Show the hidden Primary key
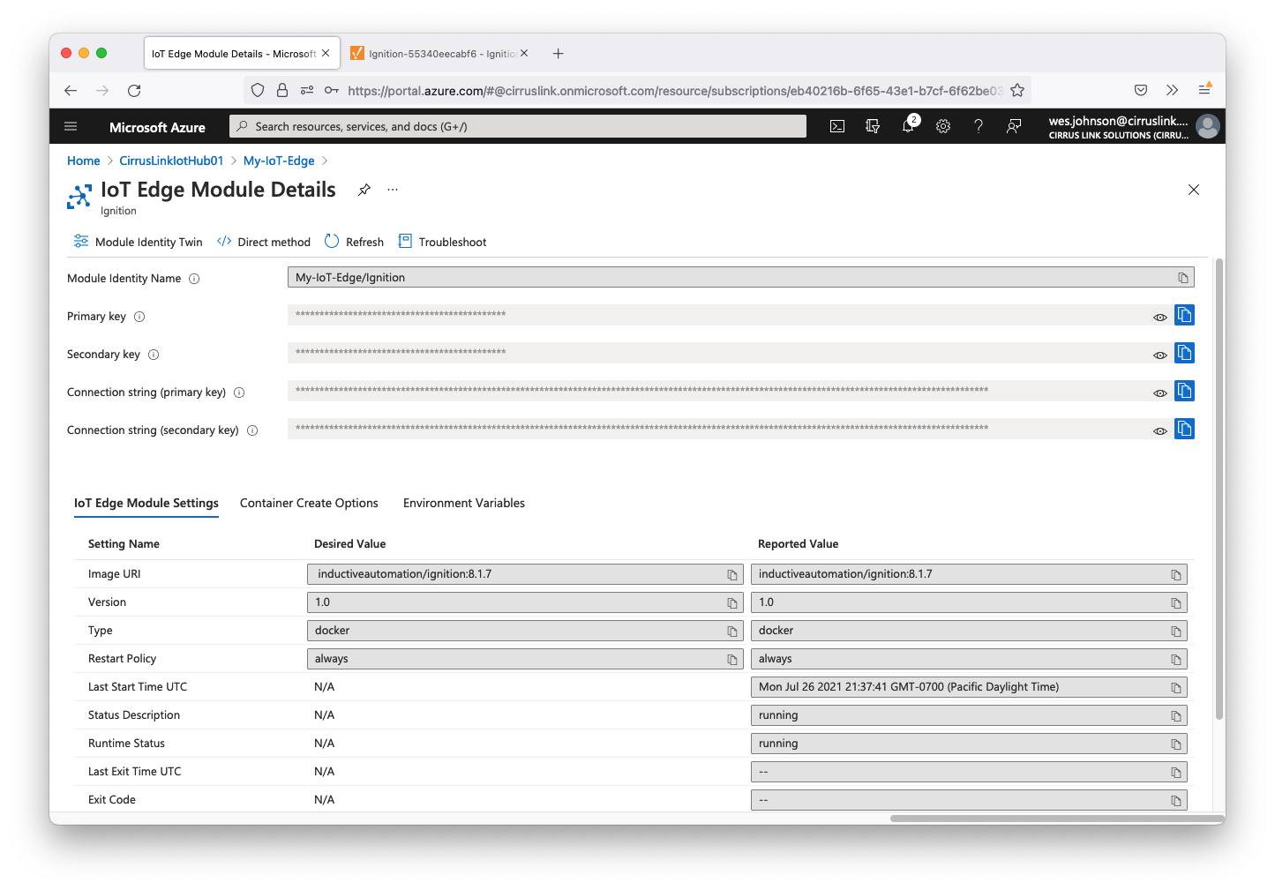Image resolution: width=1275 pixels, height=890 pixels. click(x=1160, y=318)
